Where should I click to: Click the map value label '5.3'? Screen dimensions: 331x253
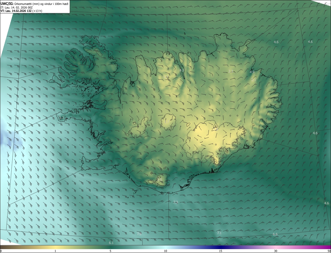(61, 118)
